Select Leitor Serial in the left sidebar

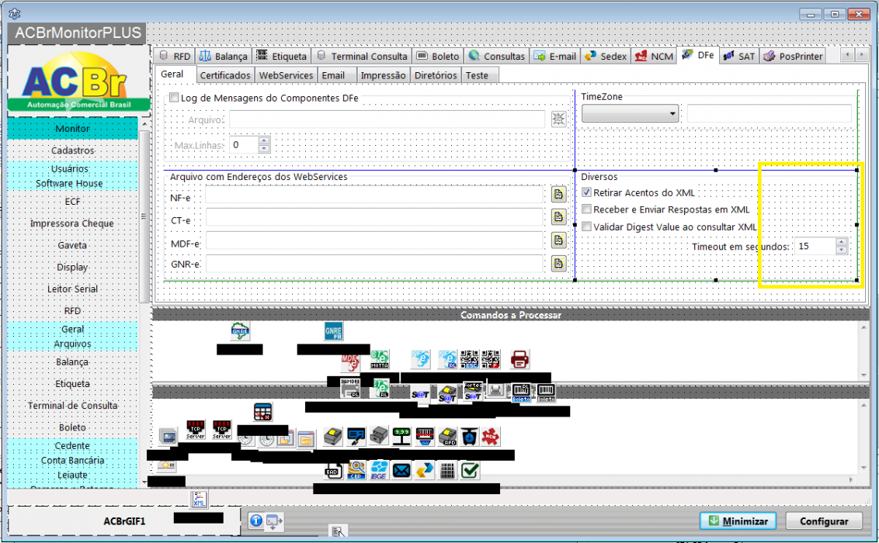point(72,289)
